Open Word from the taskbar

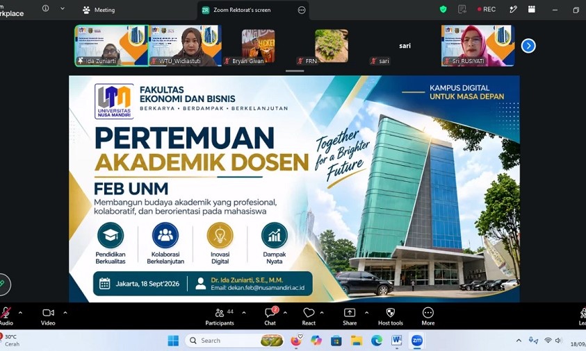pos(397,341)
